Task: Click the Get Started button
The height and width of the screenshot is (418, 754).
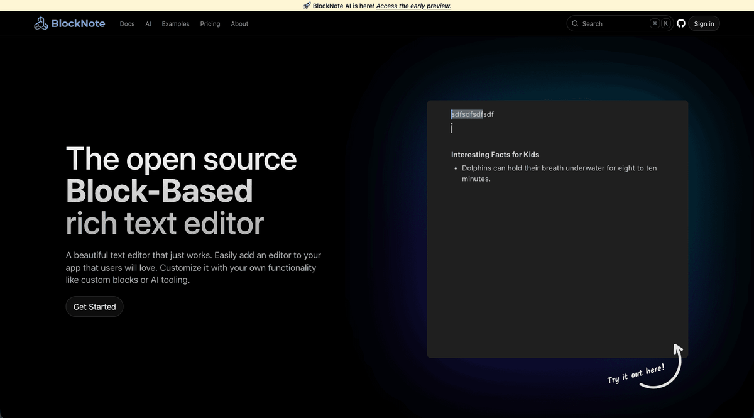Action: click(95, 307)
